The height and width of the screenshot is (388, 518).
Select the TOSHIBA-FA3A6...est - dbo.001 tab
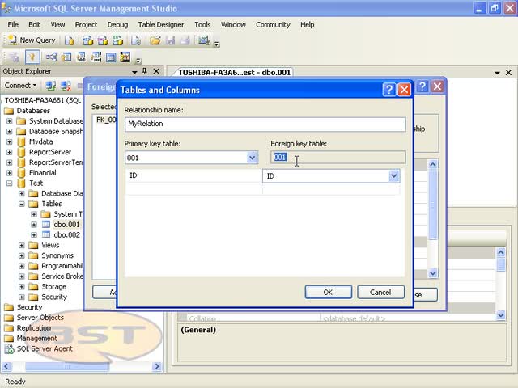pos(234,72)
